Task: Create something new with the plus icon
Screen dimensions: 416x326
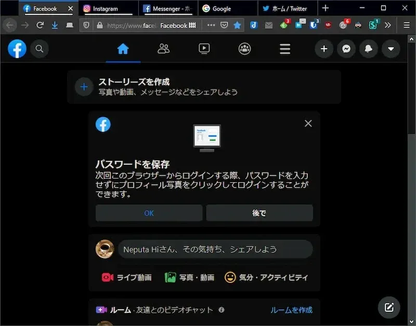Action: pyautogui.click(x=324, y=49)
